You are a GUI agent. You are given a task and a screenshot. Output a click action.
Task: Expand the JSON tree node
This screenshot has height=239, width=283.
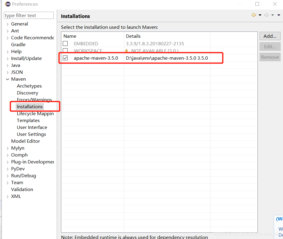(8, 72)
